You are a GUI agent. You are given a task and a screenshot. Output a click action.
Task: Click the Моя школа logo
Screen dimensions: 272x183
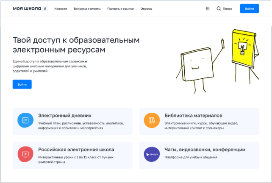coord(27,8)
